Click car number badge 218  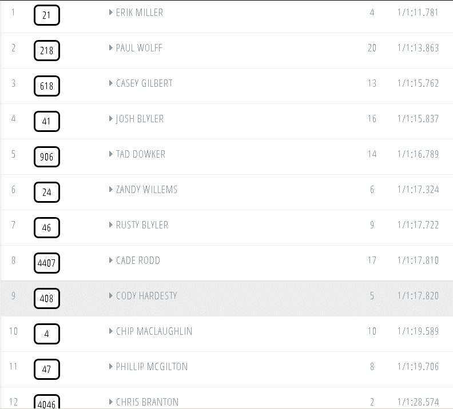[x=47, y=51]
